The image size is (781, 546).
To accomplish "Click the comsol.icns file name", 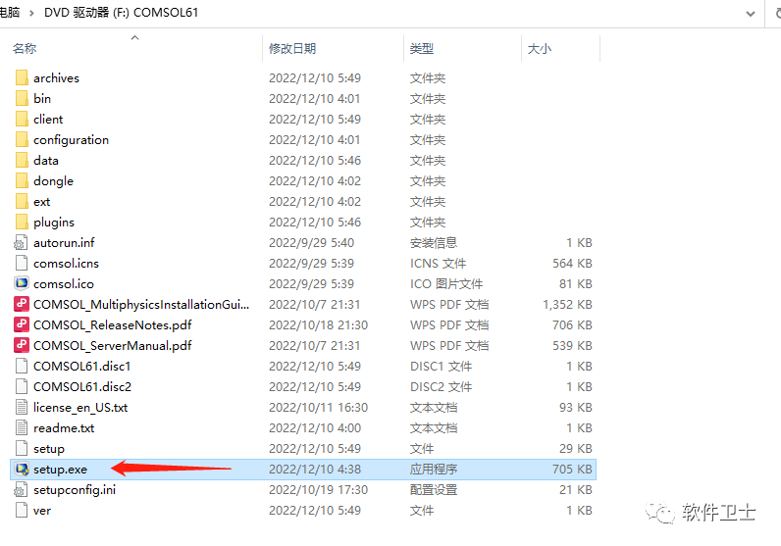I will (x=67, y=264).
